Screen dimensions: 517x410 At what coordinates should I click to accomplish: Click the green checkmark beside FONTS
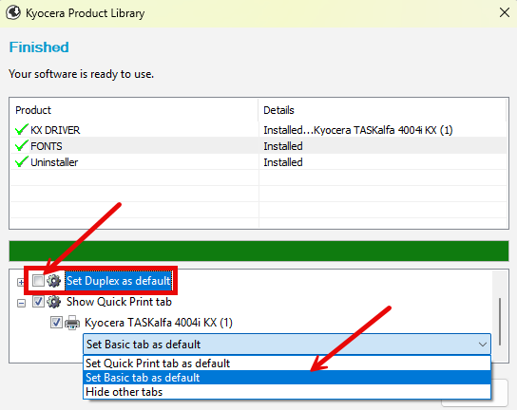pyautogui.click(x=22, y=145)
